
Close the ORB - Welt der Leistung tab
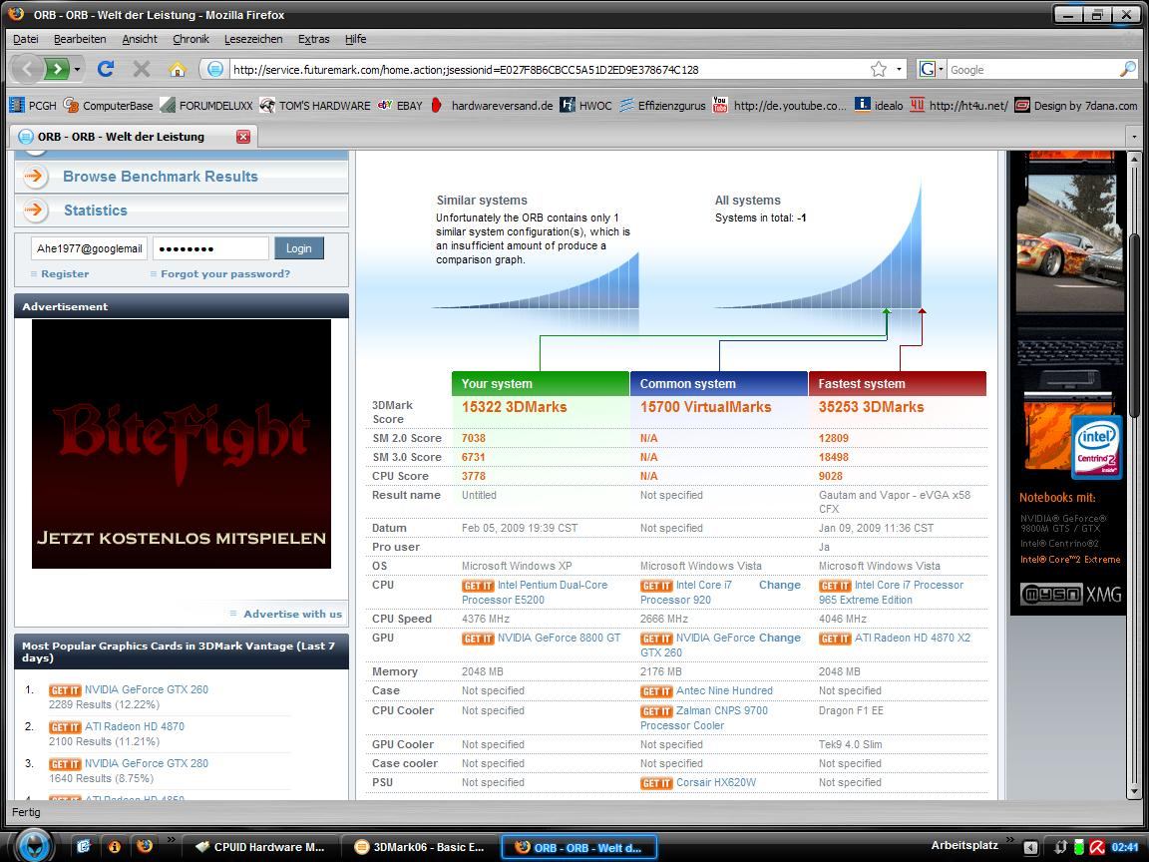243,137
